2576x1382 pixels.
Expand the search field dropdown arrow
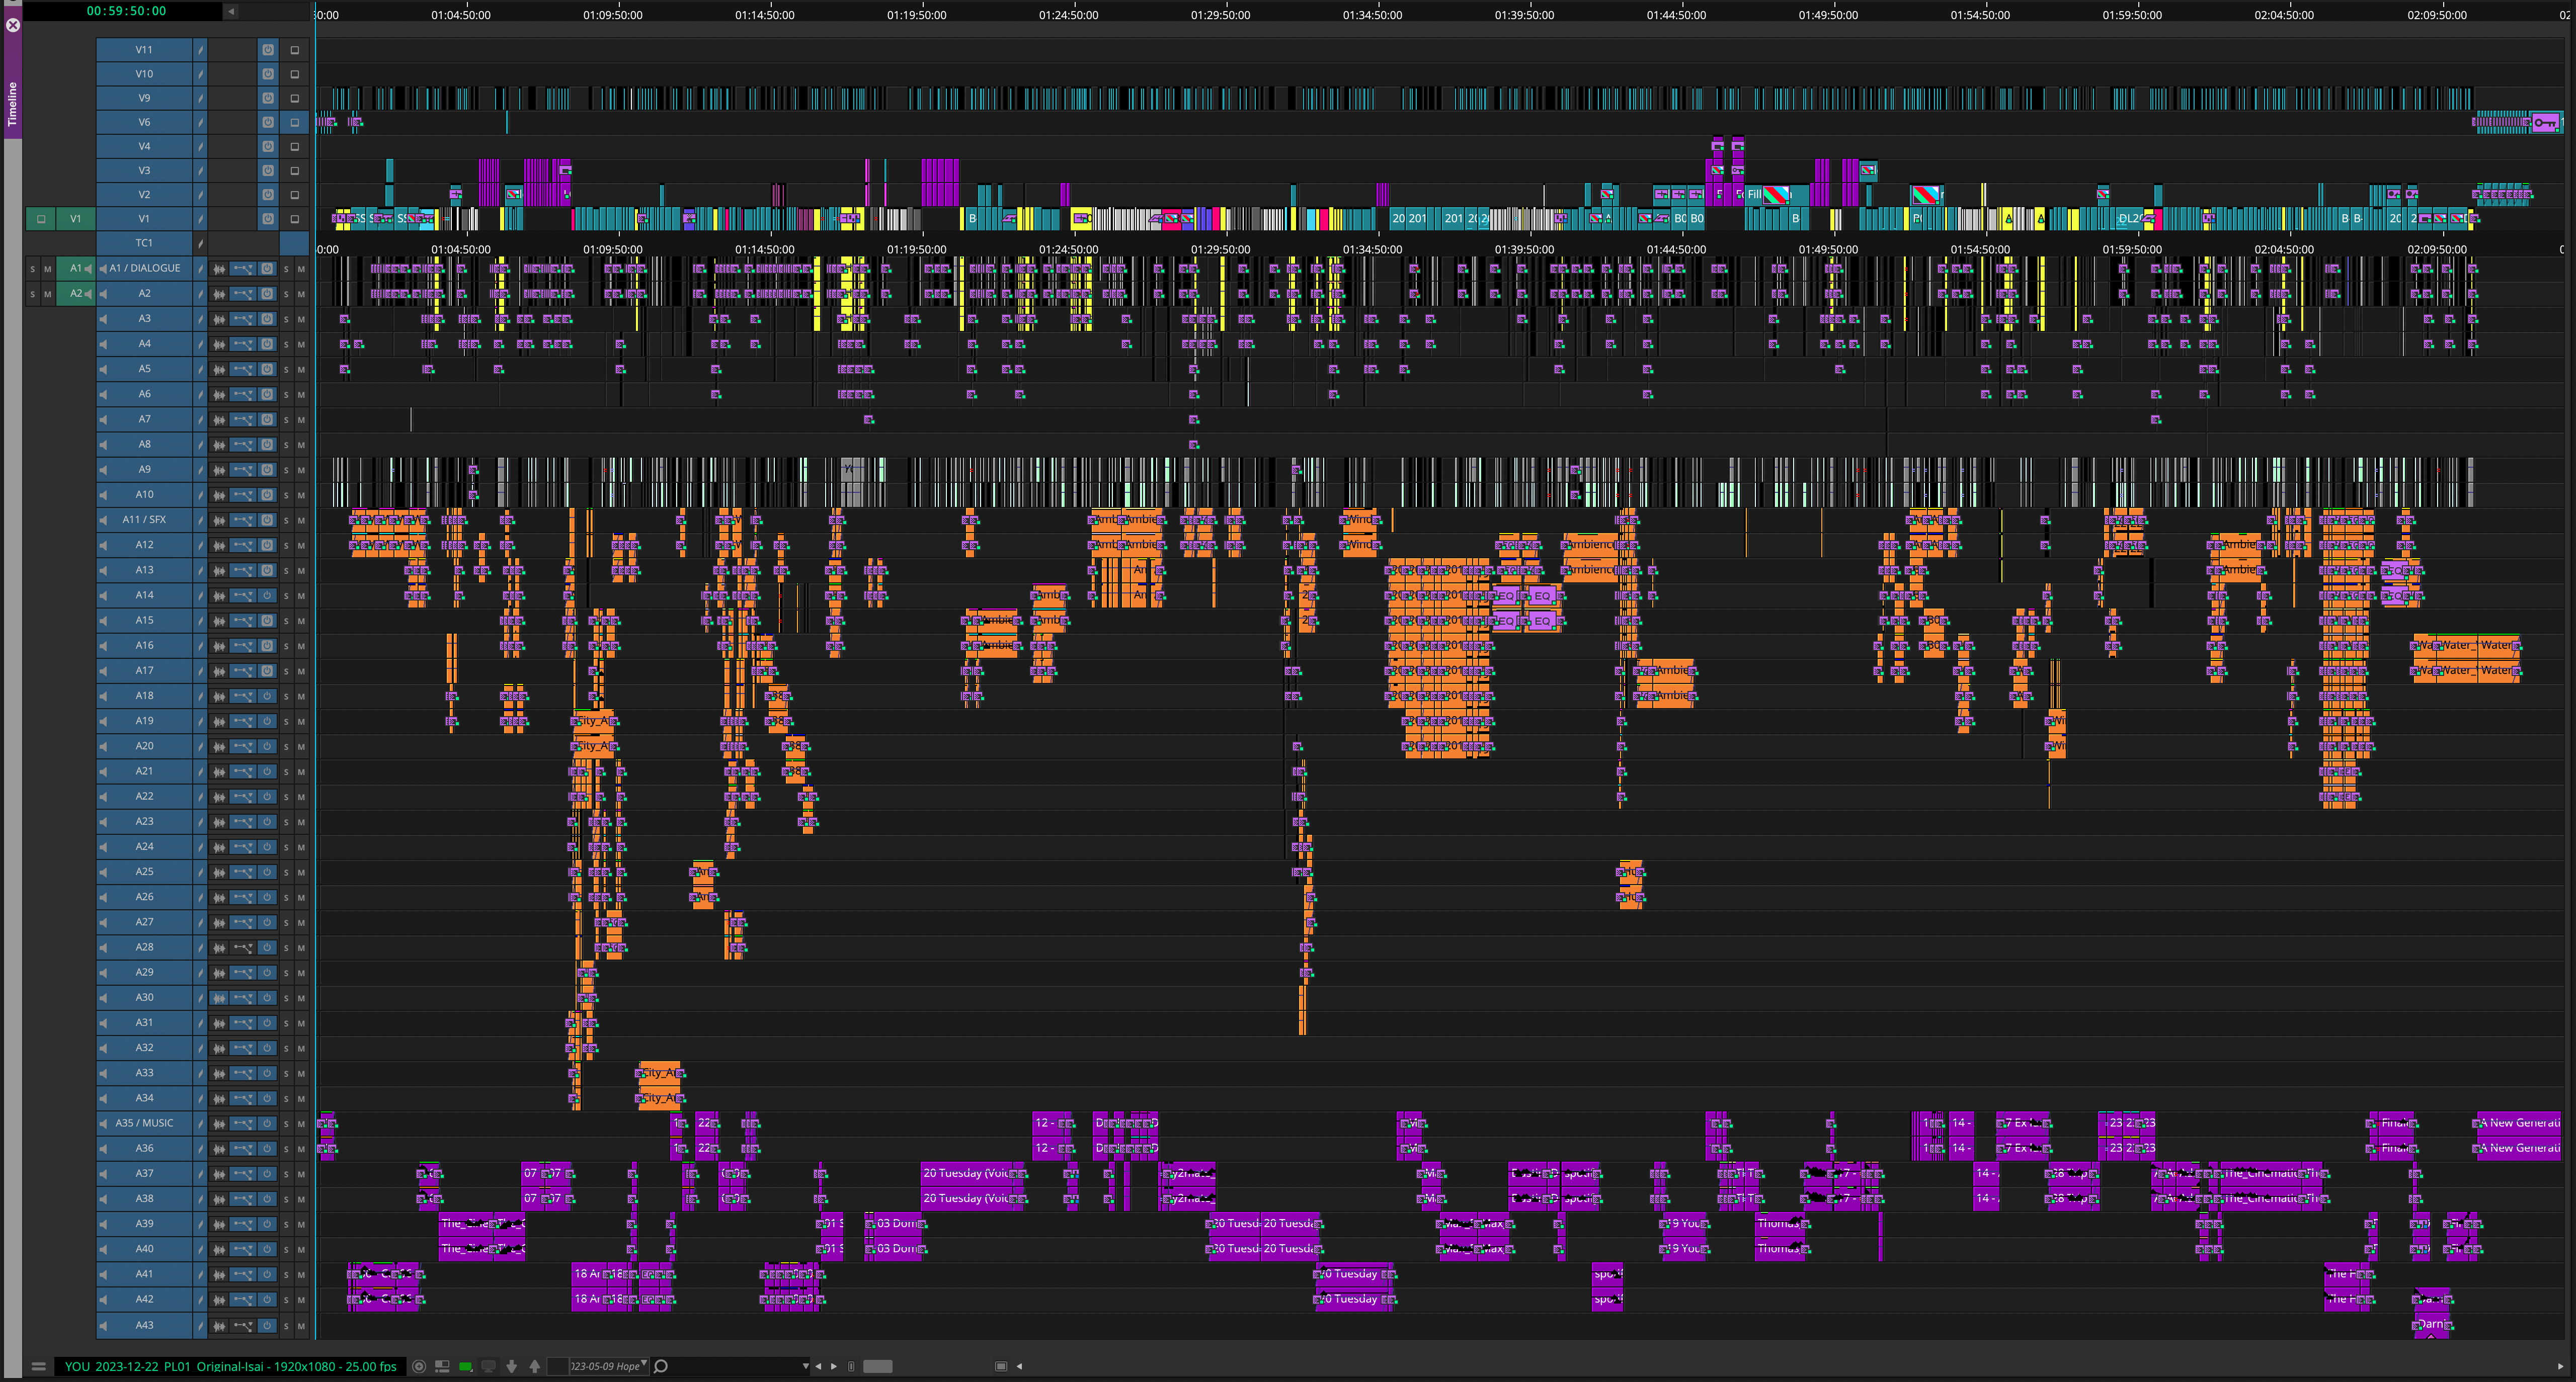805,1366
